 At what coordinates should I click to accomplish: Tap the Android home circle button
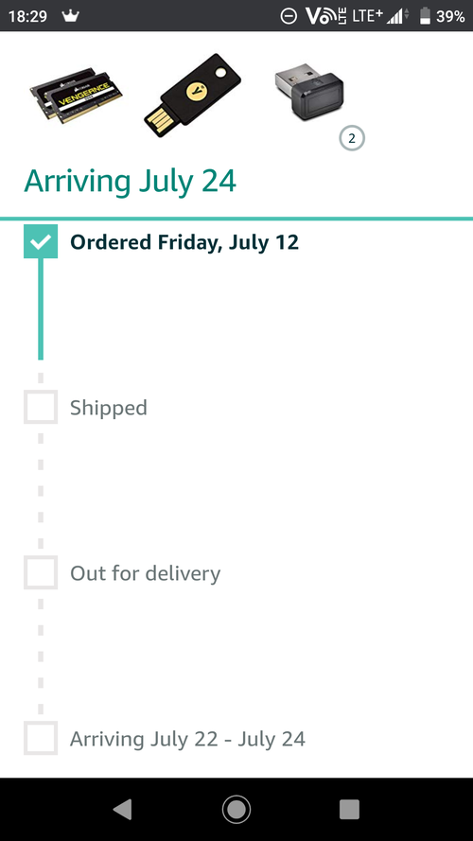236,809
